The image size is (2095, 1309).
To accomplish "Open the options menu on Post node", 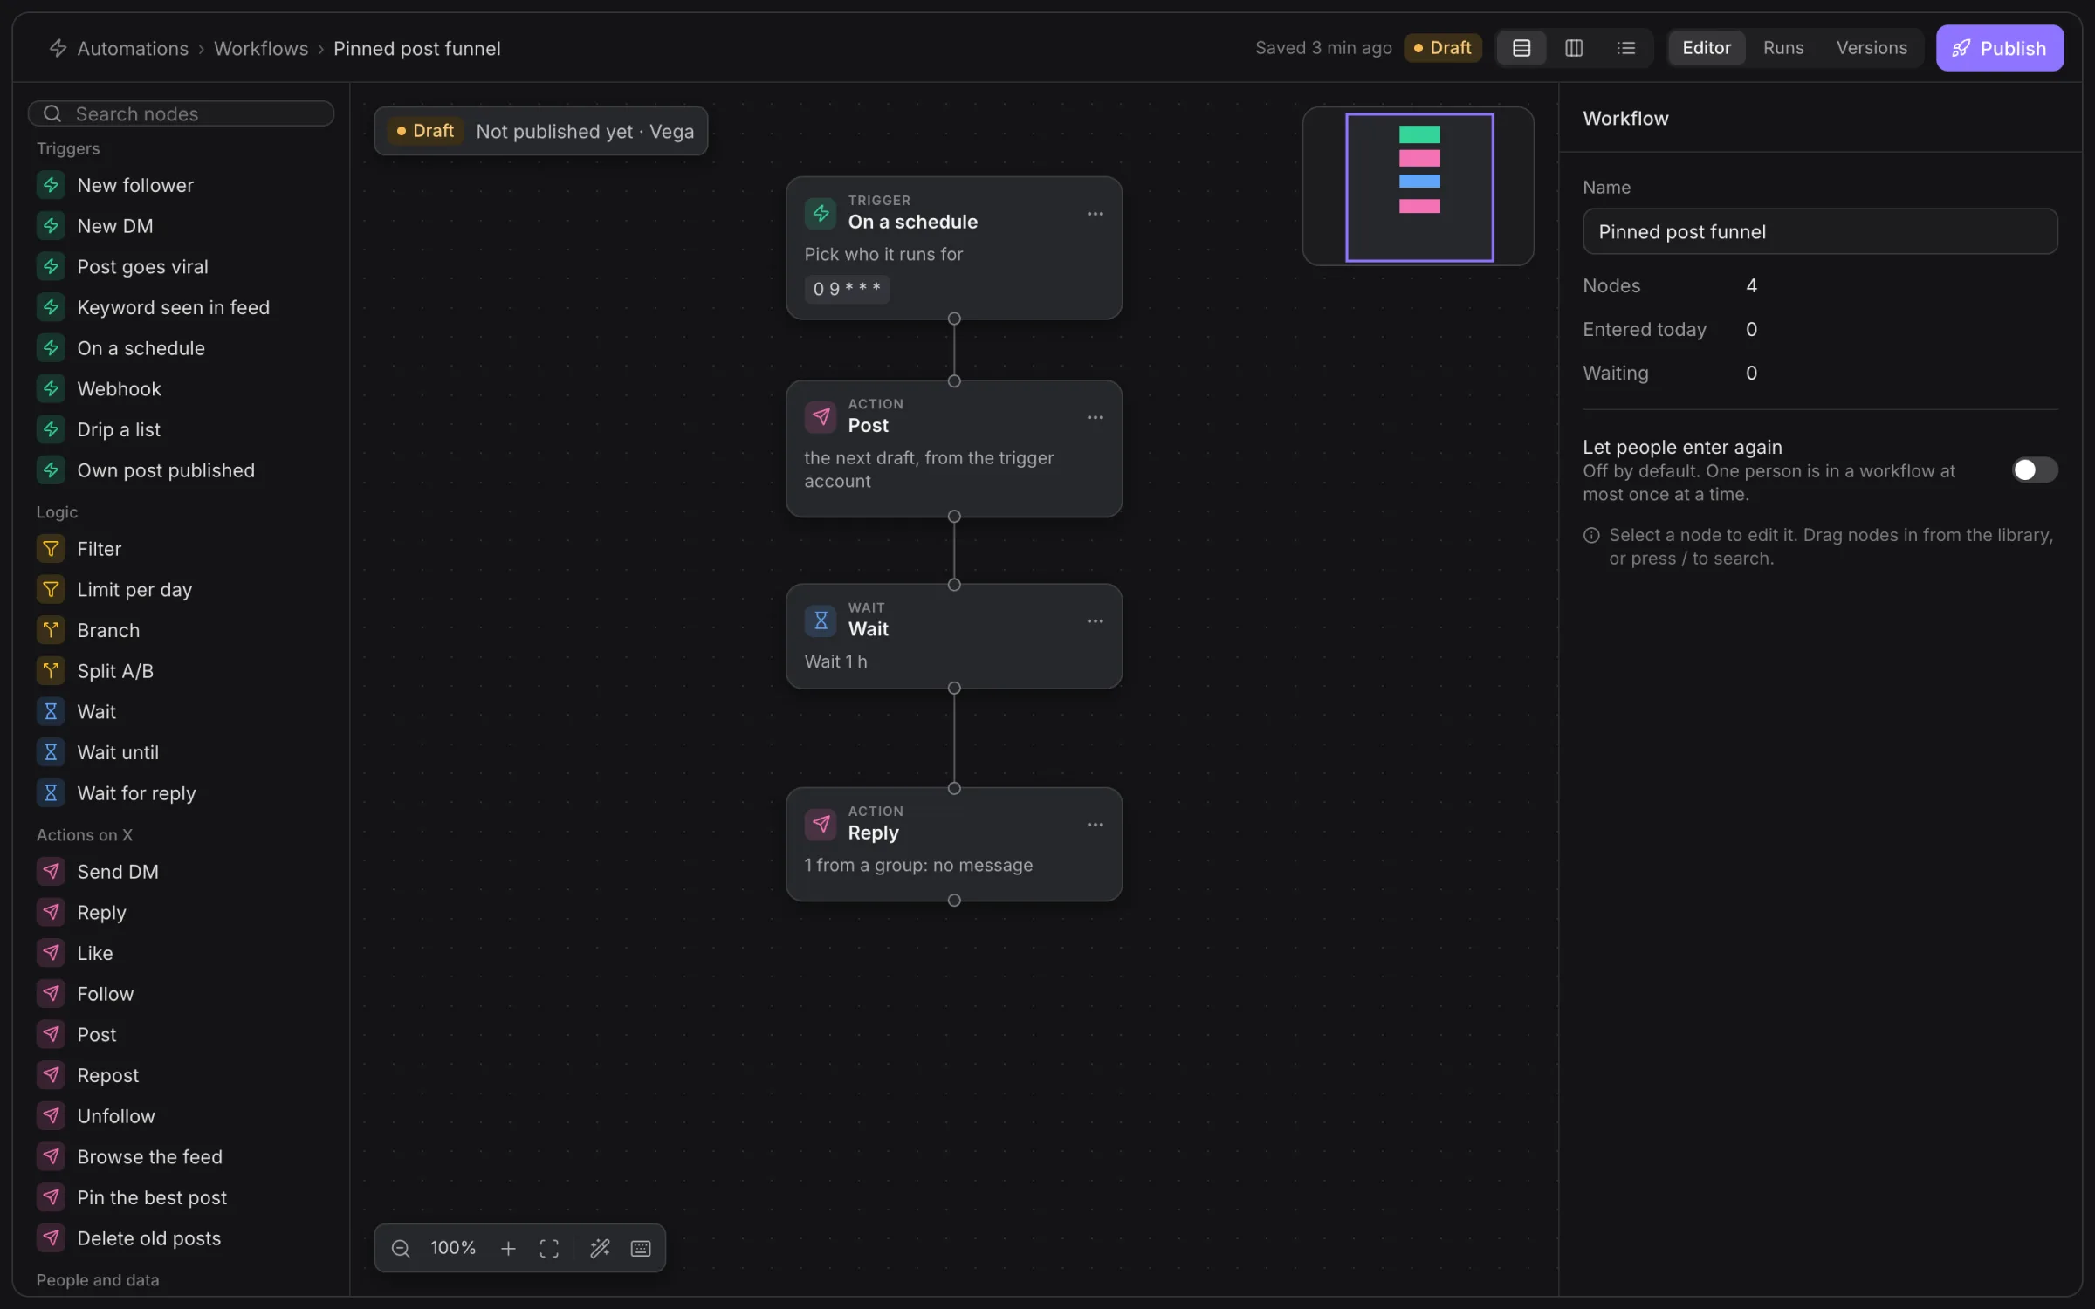I will tap(1095, 417).
